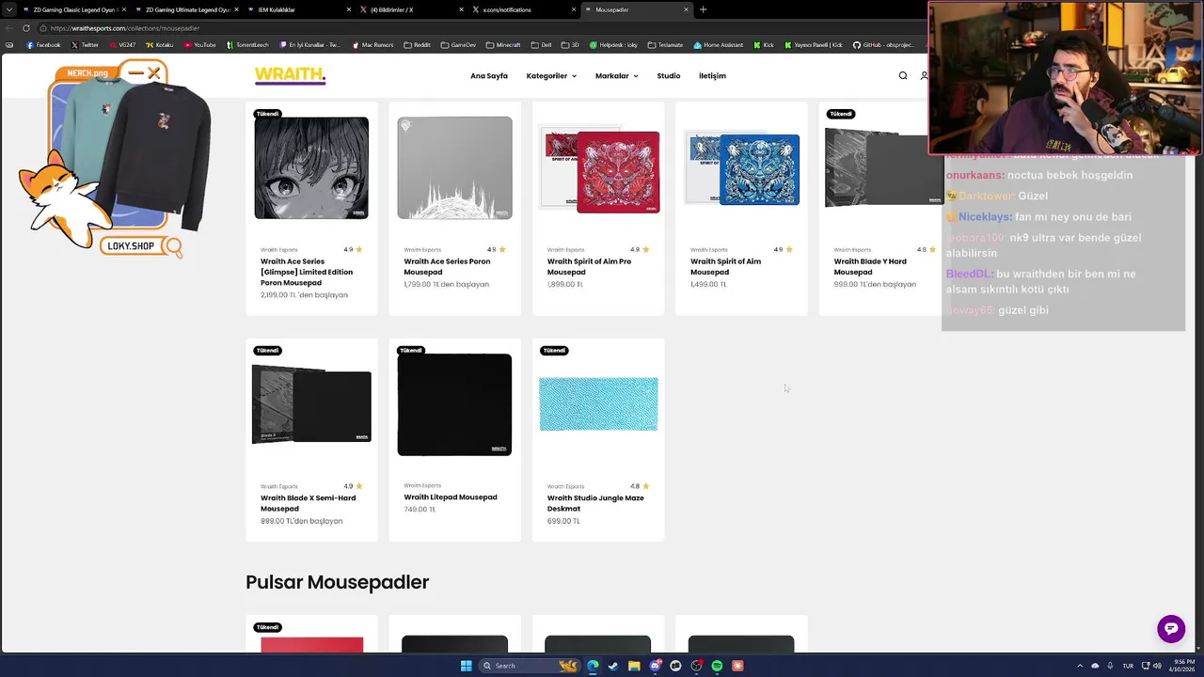Open the 3D bookmarks folder
This screenshot has width=1204, height=677.
point(570,45)
